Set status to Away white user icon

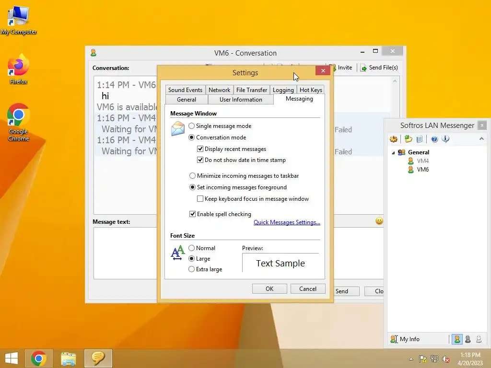[479, 339]
